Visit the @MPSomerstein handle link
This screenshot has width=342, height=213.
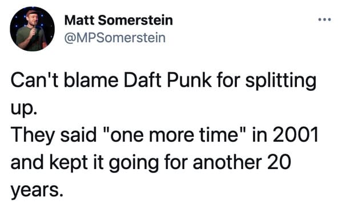pyautogui.click(x=115, y=38)
